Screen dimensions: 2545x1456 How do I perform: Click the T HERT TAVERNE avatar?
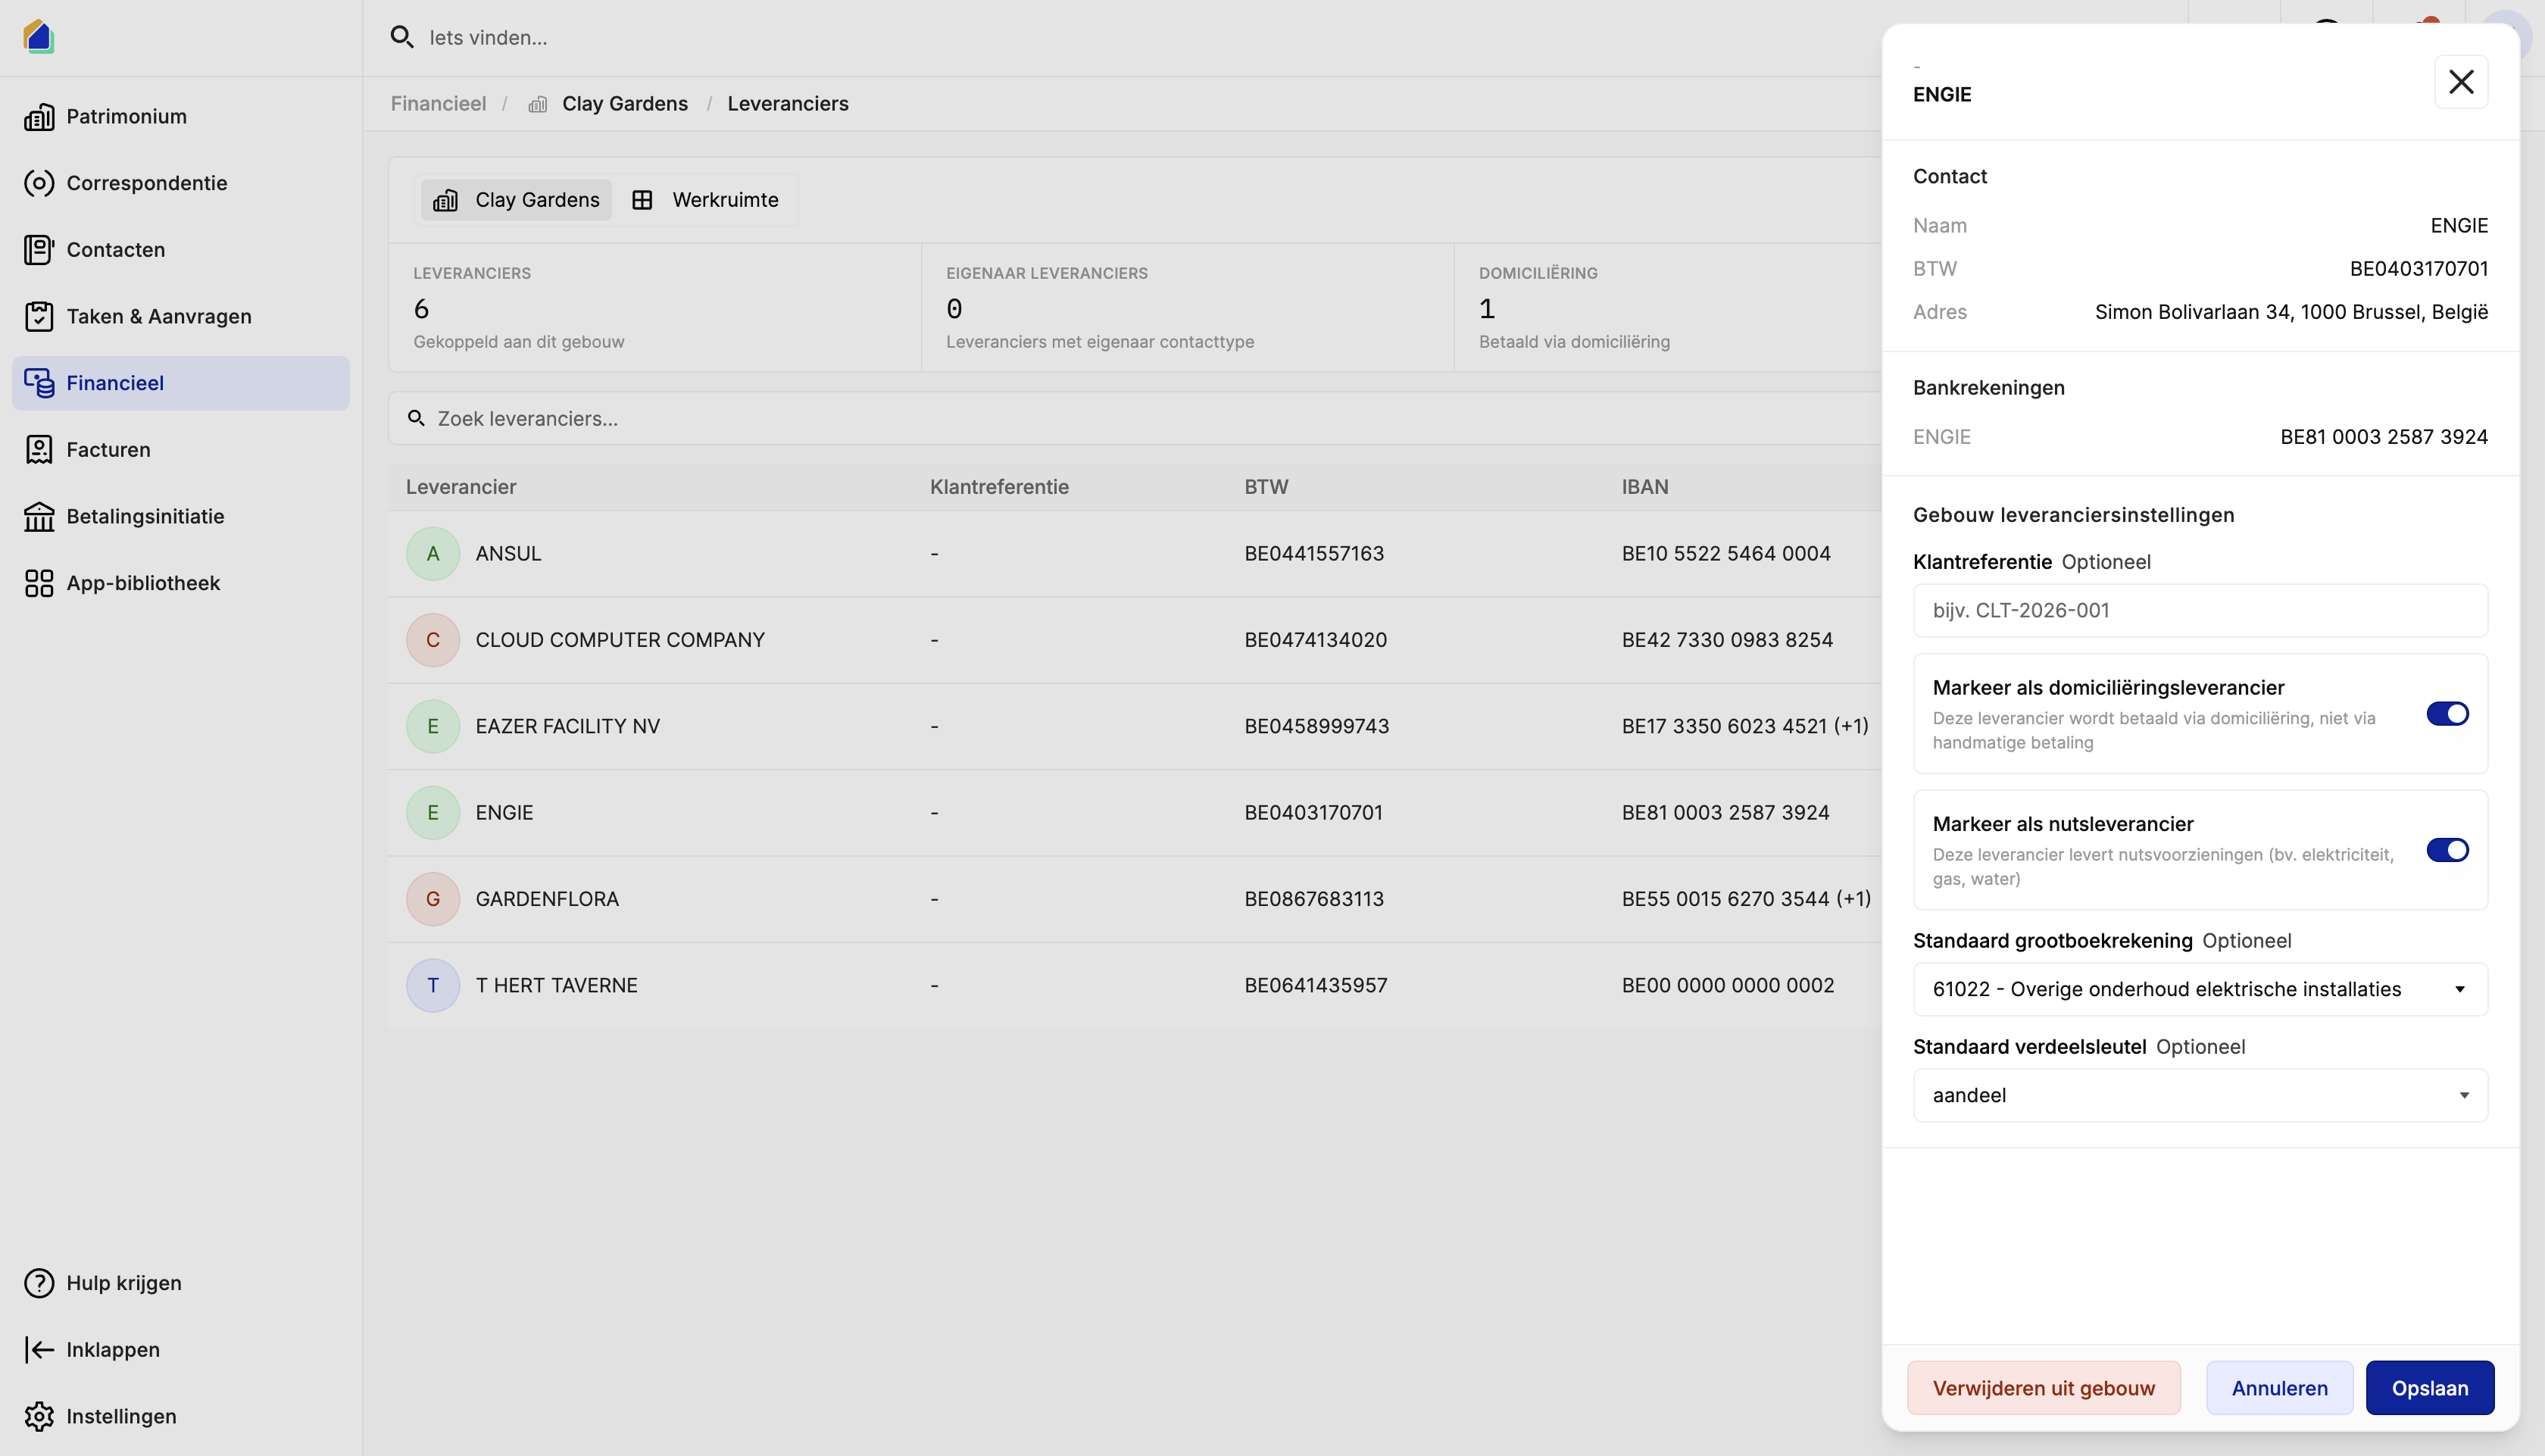pos(432,986)
